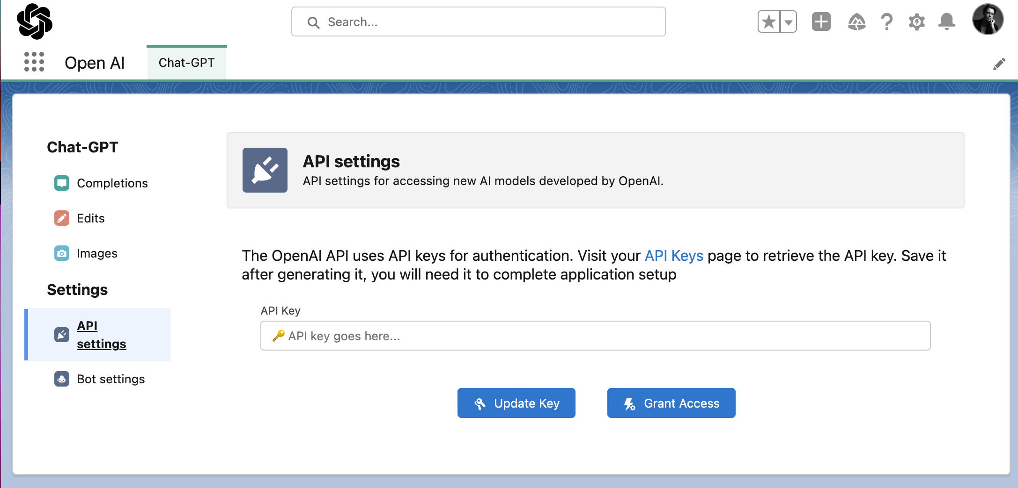This screenshot has height=488, width=1018.
Task: Open the global actions plus icon
Action: pyautogui.click(x=821, y=22)
